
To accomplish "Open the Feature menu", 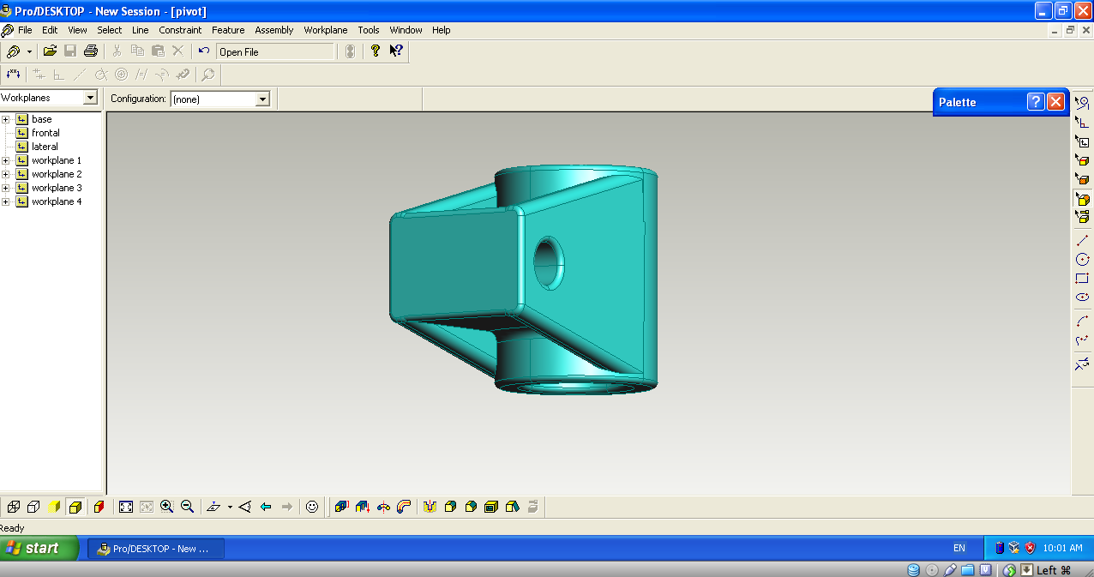I will (228, 30).
